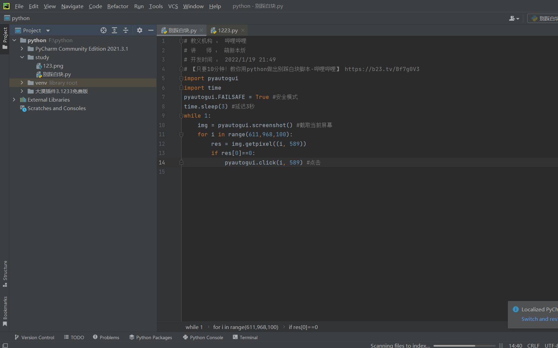Image resolution: width=558 pixels, height=348 pixels.
Task: Fold the while 1 code block
Action: click(x=181, y=116)
